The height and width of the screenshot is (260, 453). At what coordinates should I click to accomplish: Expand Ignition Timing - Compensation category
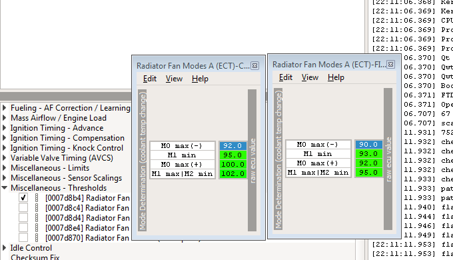click(5, 138)
